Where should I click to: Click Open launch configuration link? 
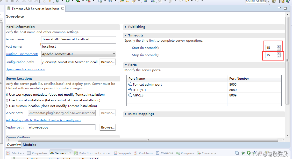coord(25,69)
